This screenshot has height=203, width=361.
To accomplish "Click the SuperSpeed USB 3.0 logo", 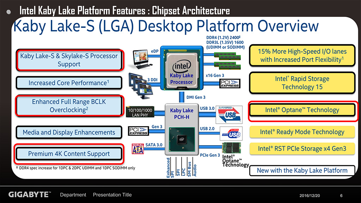I will tap(229, 115).
